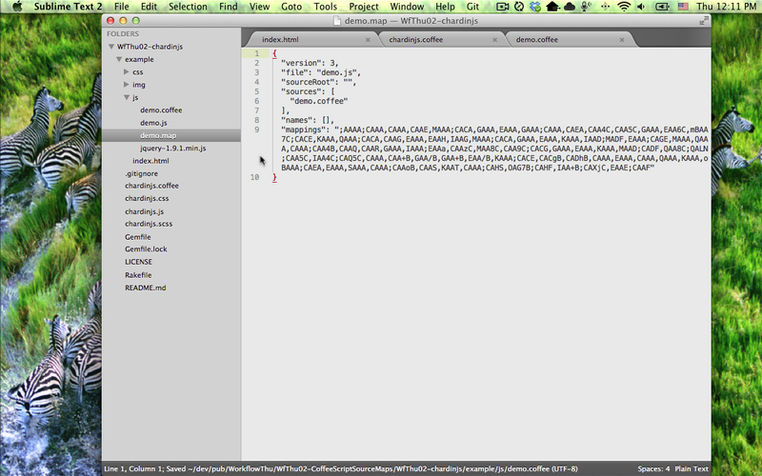The height and width of the screenshot is (476, 762).
Task: Open .gitignore in the sidebar
Action: (x=141, y=173)
